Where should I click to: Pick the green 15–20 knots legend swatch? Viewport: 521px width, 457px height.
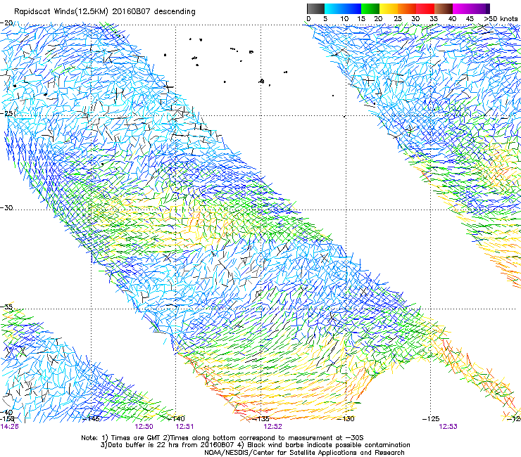pyautogui.click(x=370, y=8)
